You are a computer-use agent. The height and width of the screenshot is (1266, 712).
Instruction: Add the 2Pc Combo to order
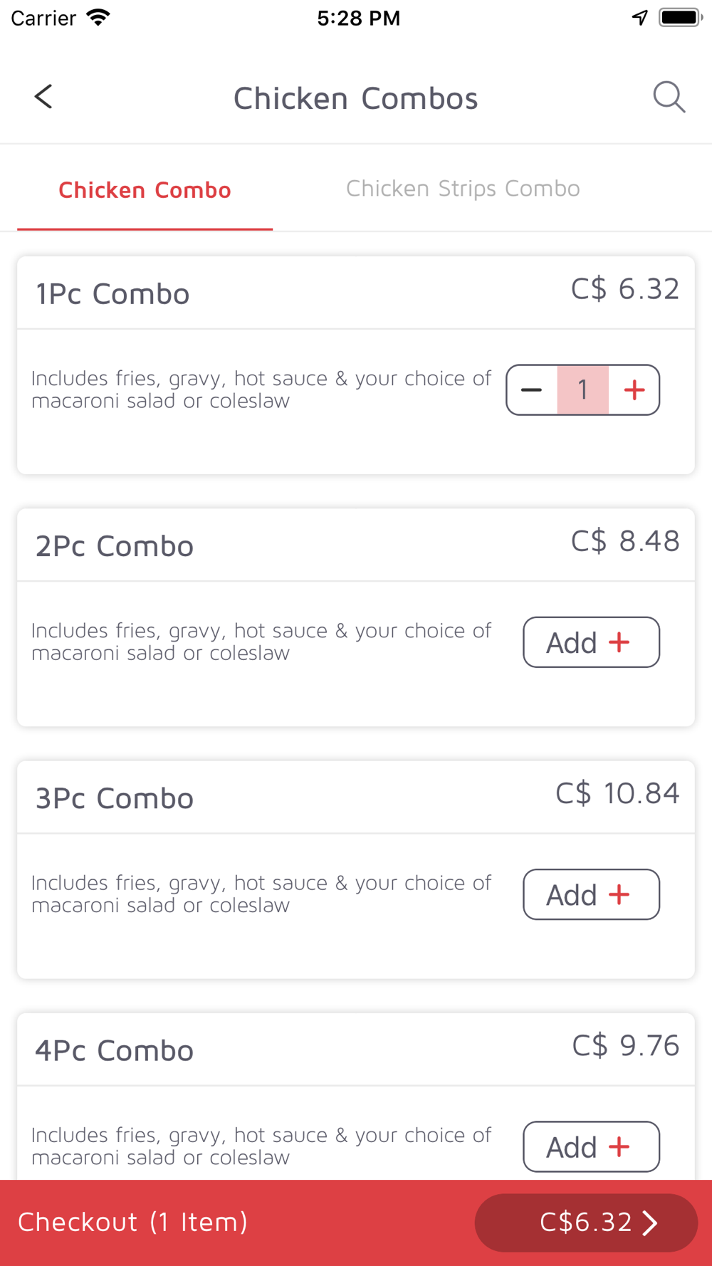(x=591, y=642)
